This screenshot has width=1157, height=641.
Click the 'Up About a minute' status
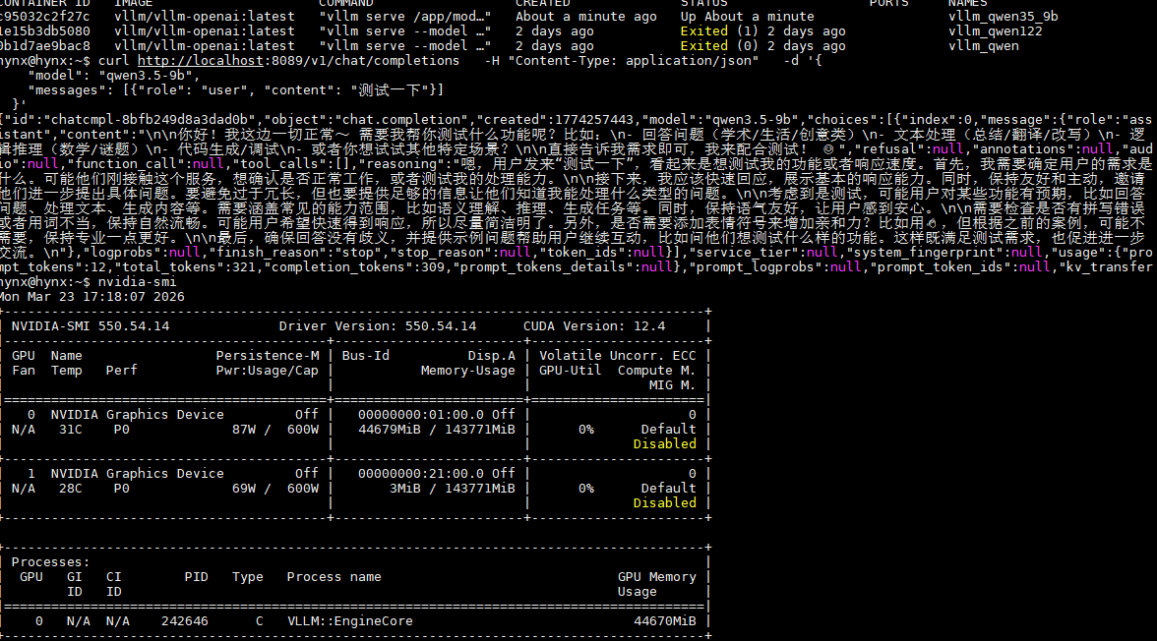coord(747,17)
